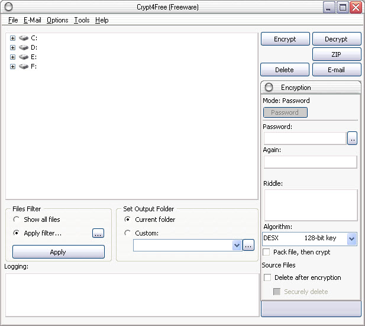Click the E-mail button

pyautogui.click(x=337, y=70)
